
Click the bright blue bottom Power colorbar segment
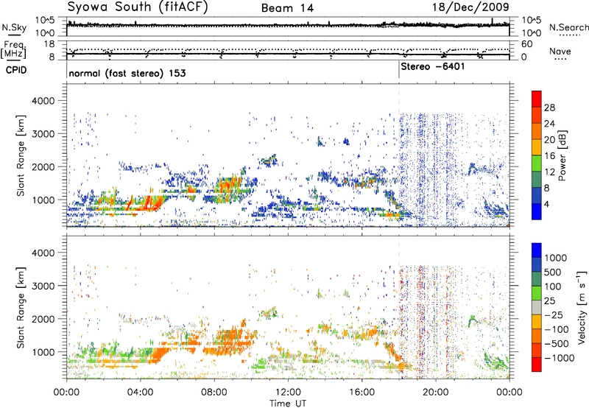[x=537, y=211]
